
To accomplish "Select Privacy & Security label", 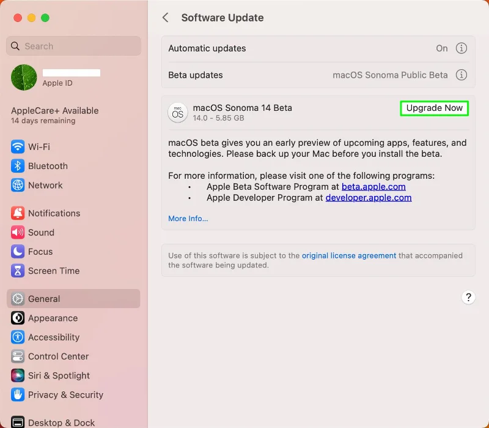I will coord(65,395).
